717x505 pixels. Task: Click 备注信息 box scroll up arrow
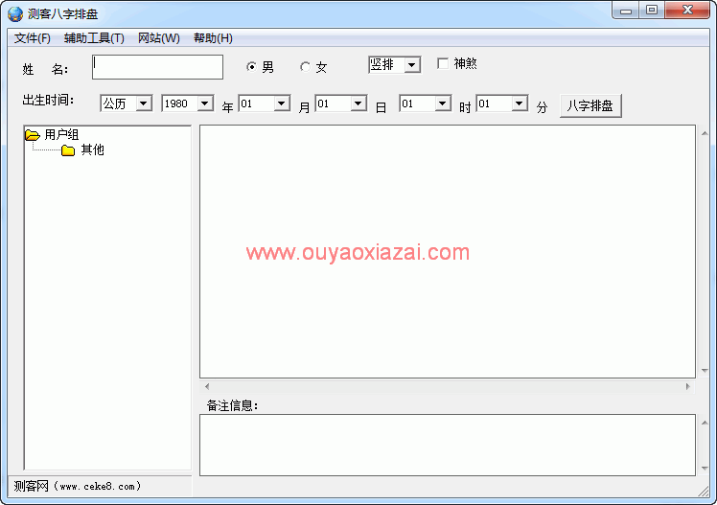[x=705, y=423]
